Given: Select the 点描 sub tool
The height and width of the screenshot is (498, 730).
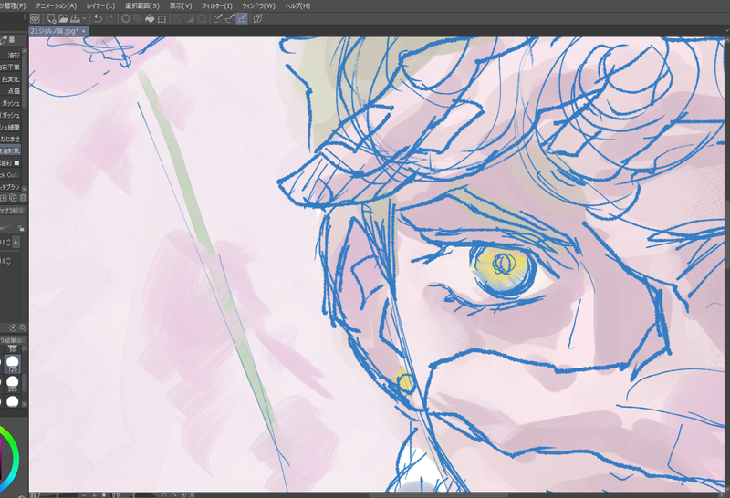Looking at the screenshot, I should [11, 91].
